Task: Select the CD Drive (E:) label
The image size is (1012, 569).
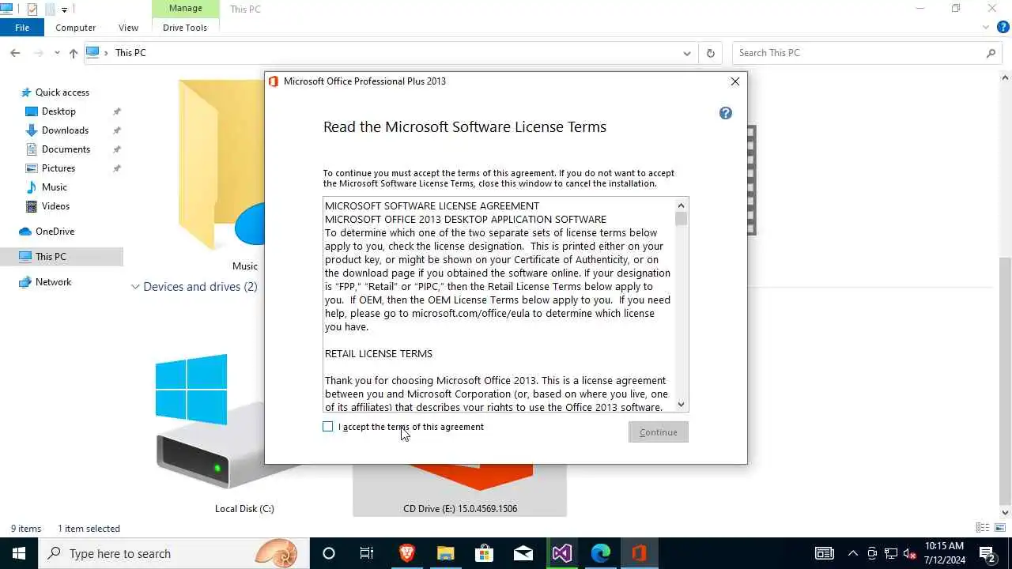Action: pos(460,509)
